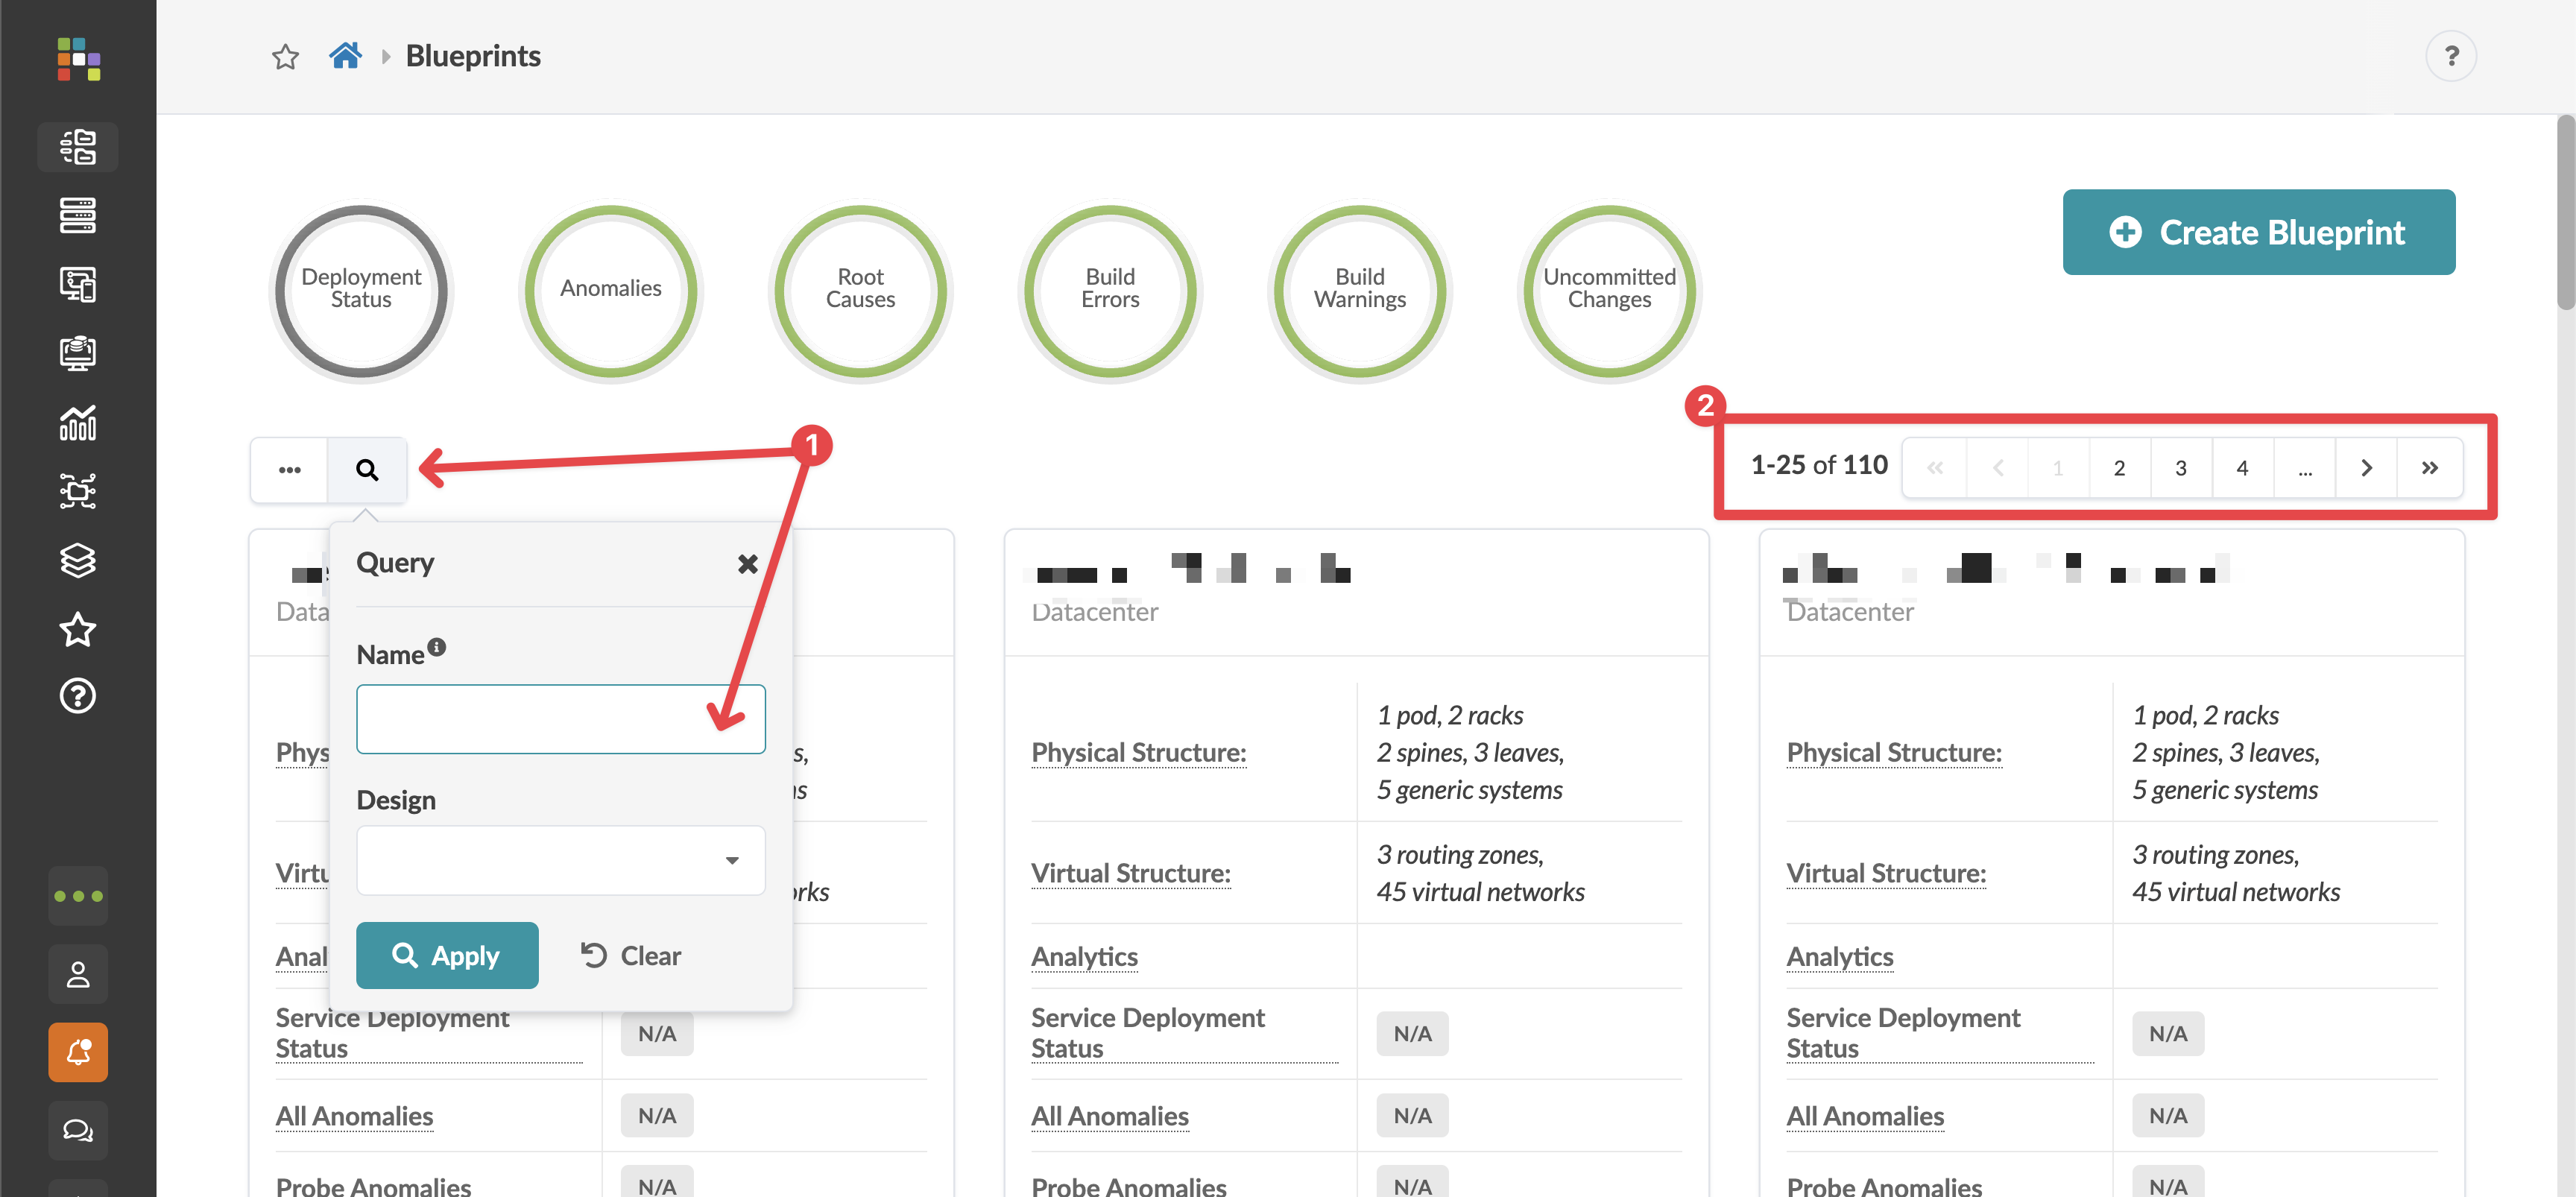
Task: Apply the query filter
Action: click(447, 955)
